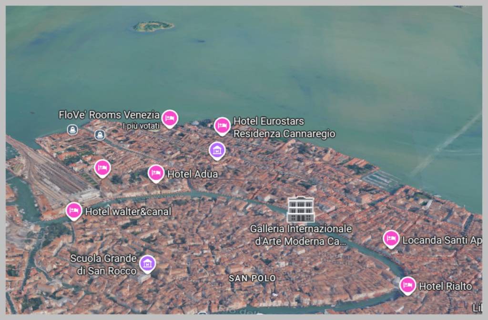The image size is (488, 320).
Task: Select the second ferry stop icon near the station
Action: click(x=100, y=134)
